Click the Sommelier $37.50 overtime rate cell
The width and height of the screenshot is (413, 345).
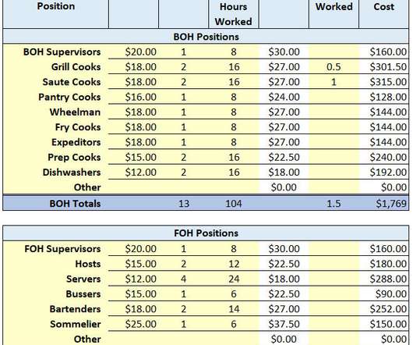click(284, 324)
